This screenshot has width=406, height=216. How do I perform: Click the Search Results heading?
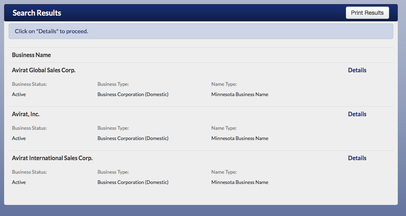(37, 13)
